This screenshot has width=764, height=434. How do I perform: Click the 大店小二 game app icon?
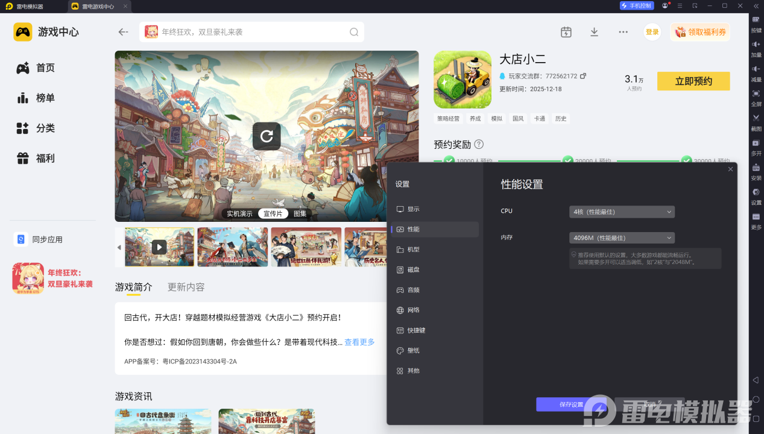[463, 80]
